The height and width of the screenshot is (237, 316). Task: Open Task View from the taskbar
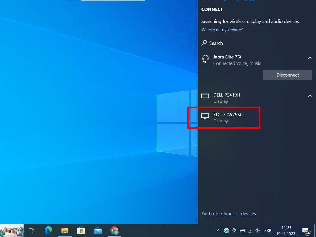tap(32, 230)
